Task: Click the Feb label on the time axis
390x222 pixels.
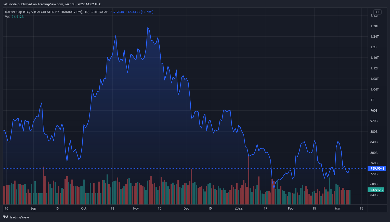Action: pos(291,208)
